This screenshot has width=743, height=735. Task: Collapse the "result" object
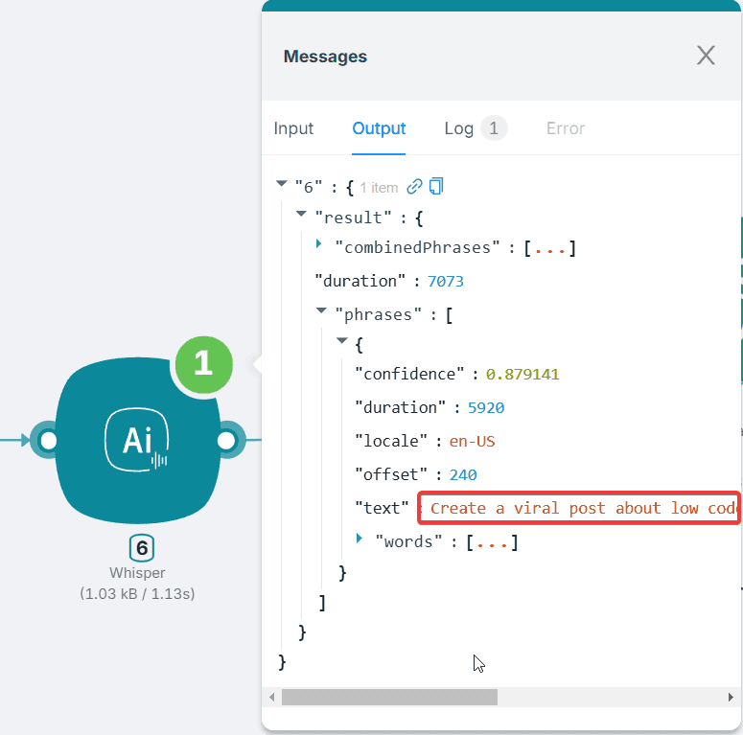[x=301, y=216]
